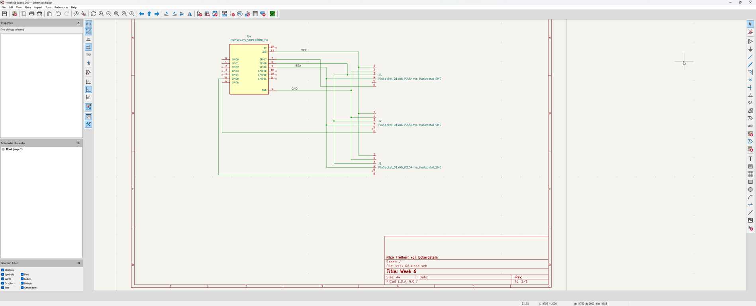
Task: Select the Add Text tool
Action: click(750, 159)
